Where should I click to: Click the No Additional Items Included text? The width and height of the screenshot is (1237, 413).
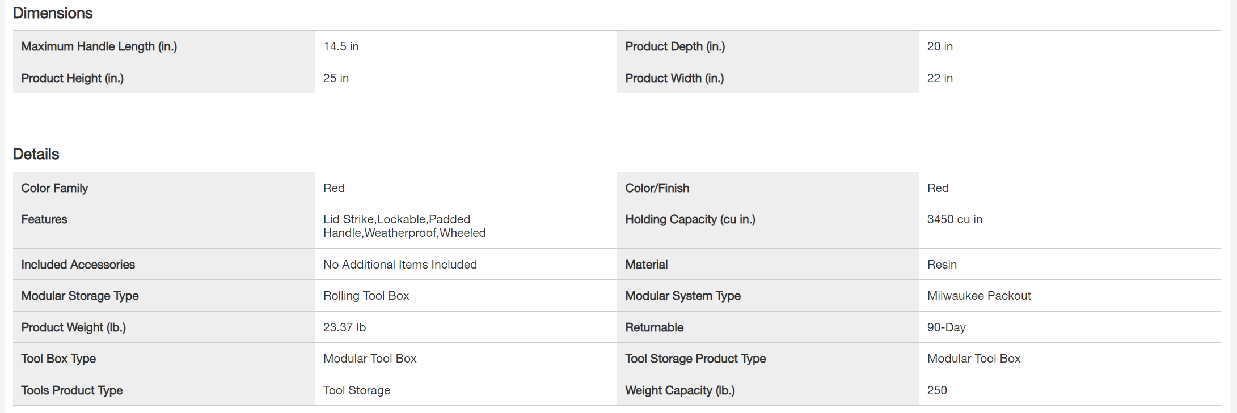coord(400,265)
